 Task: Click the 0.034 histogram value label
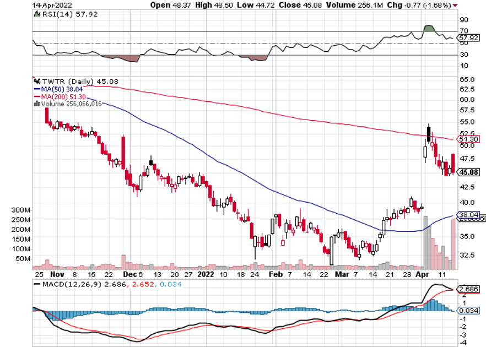point(468,311)
